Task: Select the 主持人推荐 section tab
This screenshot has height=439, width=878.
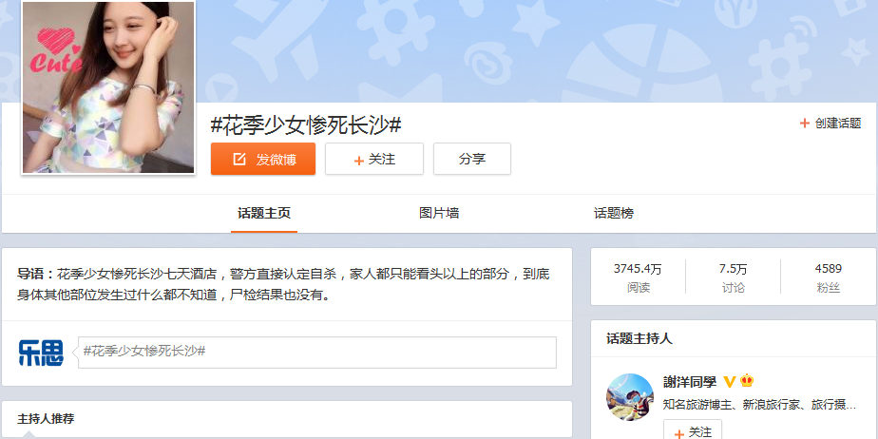Action: tap(46, 419)
